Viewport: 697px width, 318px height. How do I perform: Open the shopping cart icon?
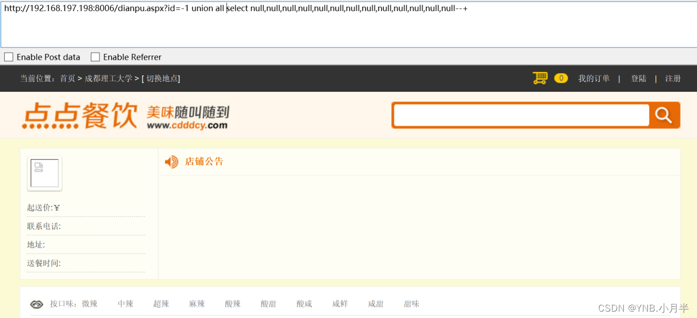pyautogui.click(x=540, y=78)
